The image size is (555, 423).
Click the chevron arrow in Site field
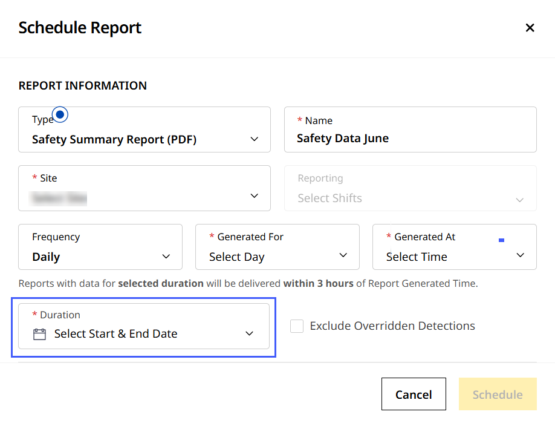pos(255,196)
